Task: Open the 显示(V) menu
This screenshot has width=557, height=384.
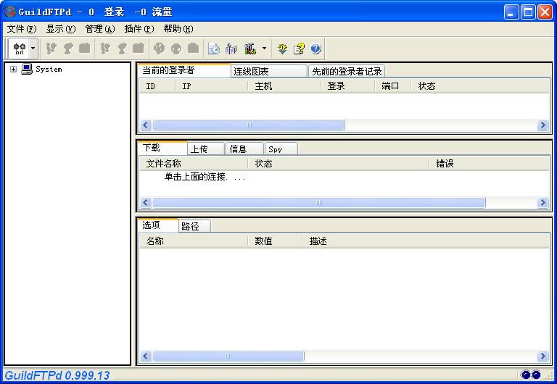Action: 61,29
